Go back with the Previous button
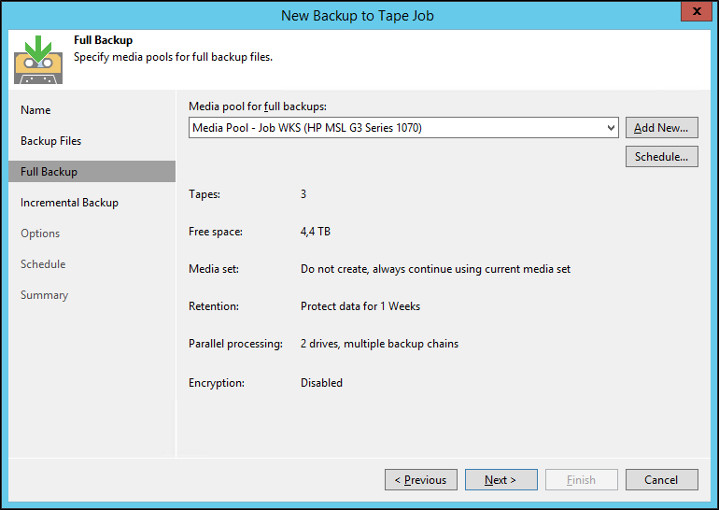Screen dimensions: 719x510 [420, 480]
